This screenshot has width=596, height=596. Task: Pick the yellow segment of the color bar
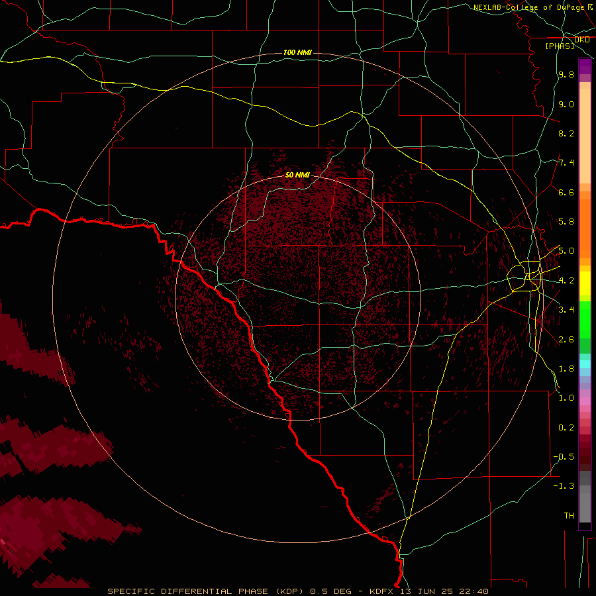585,283
